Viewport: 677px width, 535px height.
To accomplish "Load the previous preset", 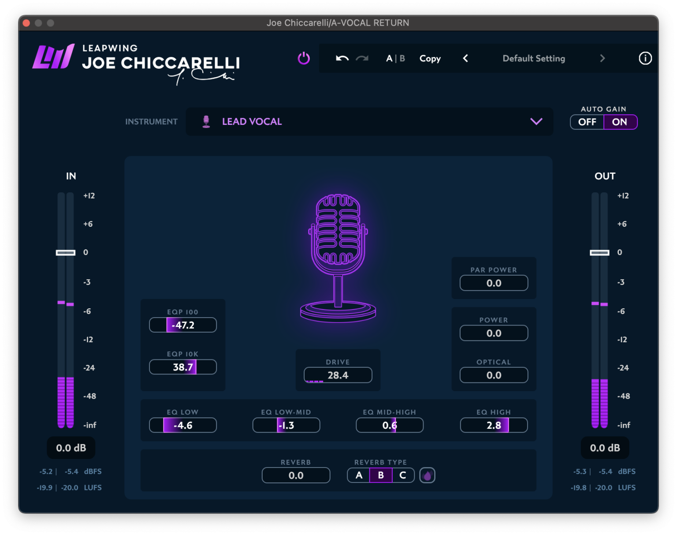I will tap(465, 58).
